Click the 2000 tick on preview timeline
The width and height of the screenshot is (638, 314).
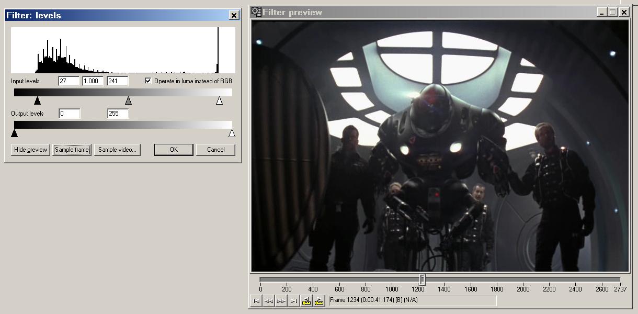(523, 289)
